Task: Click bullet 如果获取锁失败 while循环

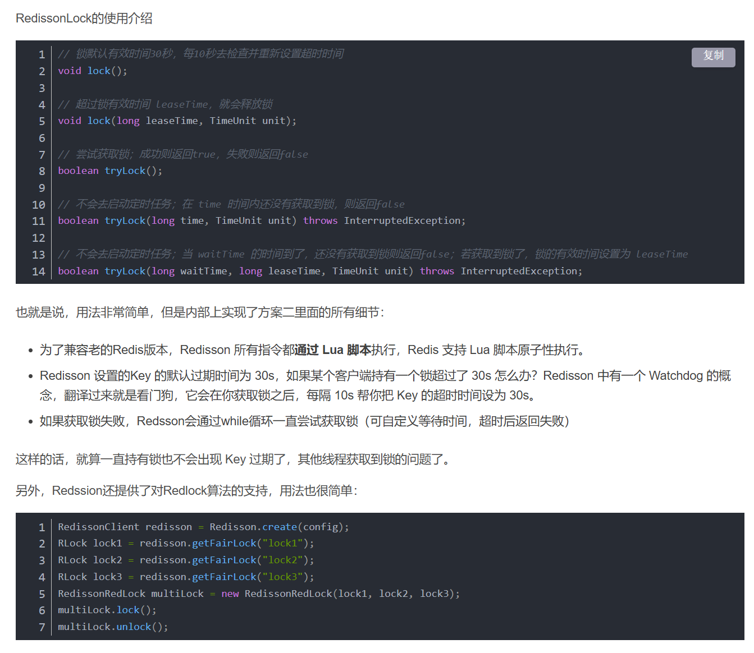Action: coord(304,421)
